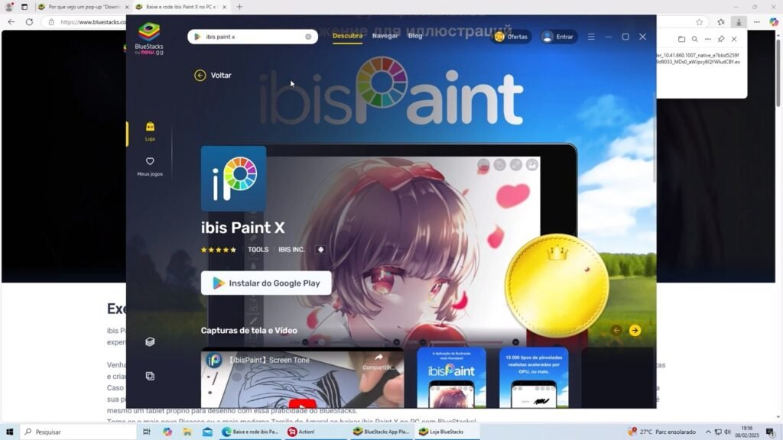Viewport: 783px width, 440px height.
Task: Switch to BlueStacks App Player taskbar window
Action: [381, 432]
